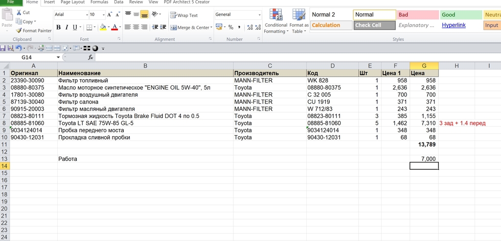Screen dimensions: 501x241
Task: Select the total cell 13,789
Action: point(424,144)
